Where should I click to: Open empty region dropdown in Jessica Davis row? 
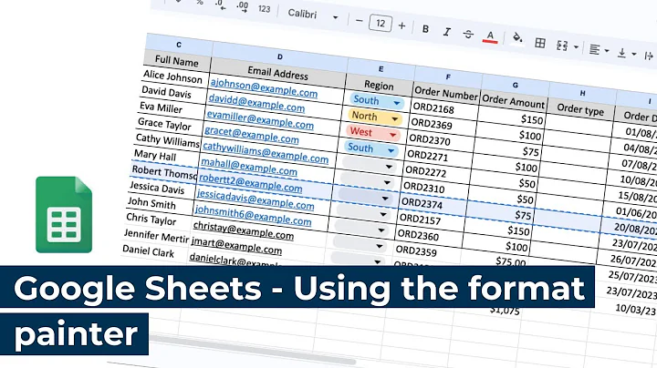tap(383, 215)
